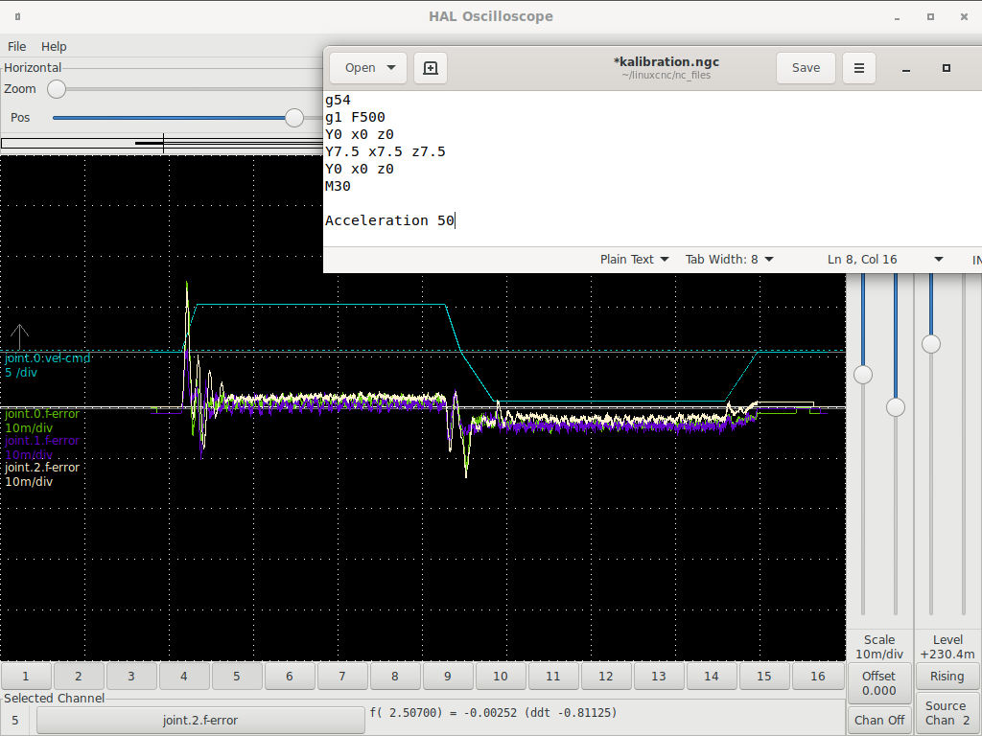Click the joint.0.f-error channel label

click(x=42, y=414)
